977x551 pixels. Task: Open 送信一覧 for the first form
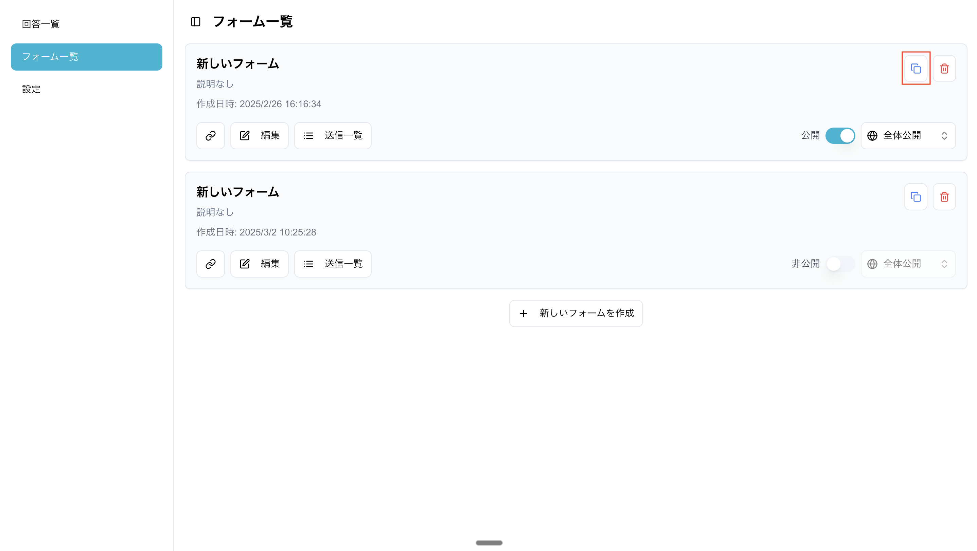[x=333, y=136]
